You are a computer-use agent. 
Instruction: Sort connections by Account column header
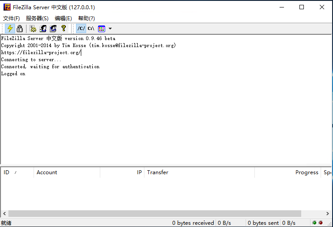[67, 172]
